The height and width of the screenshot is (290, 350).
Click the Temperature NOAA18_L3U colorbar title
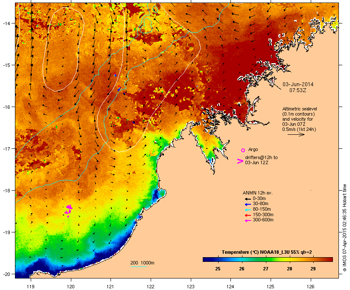coord(267,252)
